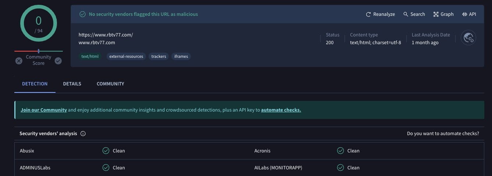This screenshot has width=492, height=176.
Task: Click the Reanalyze refresh icon
Action: [x=368, y=14]
